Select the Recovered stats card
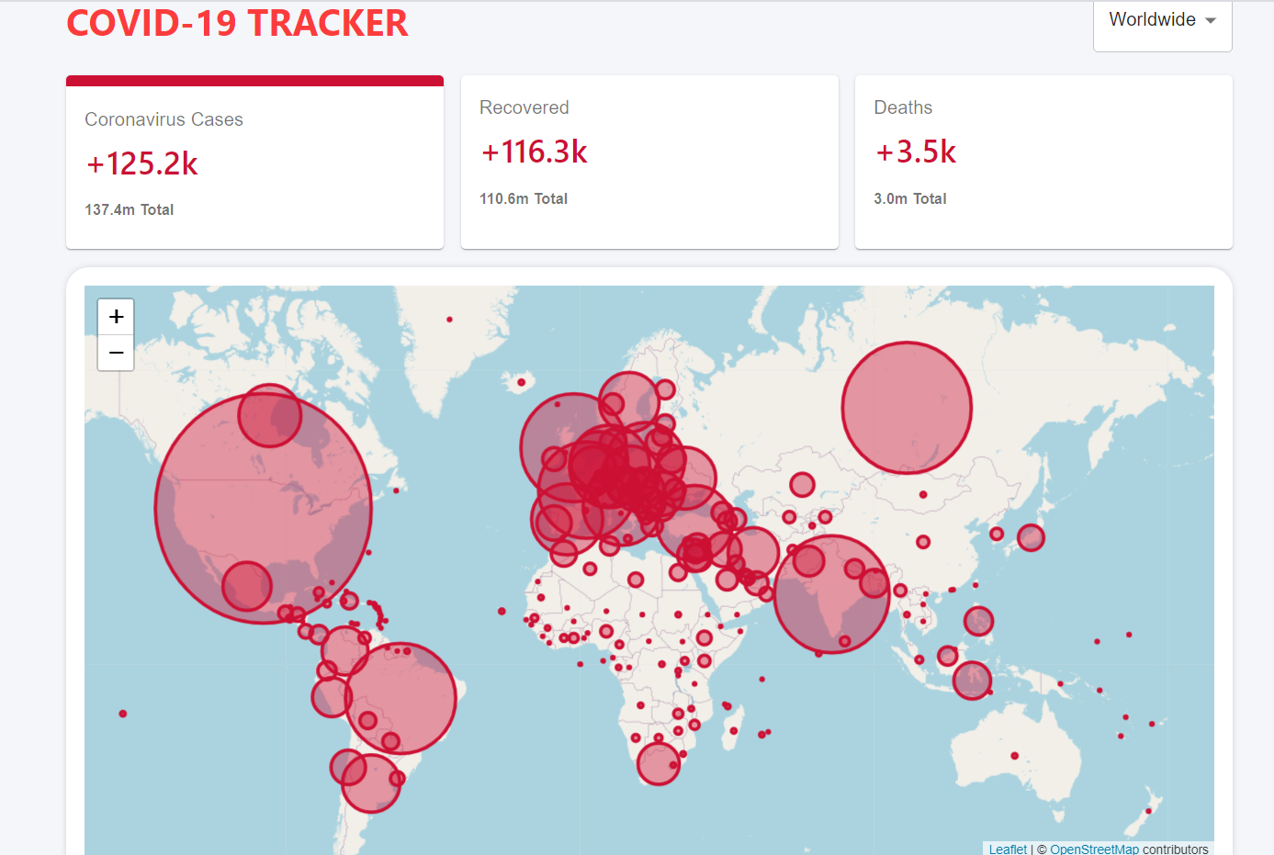This screenshot has width=1274, height=855. 649,163
